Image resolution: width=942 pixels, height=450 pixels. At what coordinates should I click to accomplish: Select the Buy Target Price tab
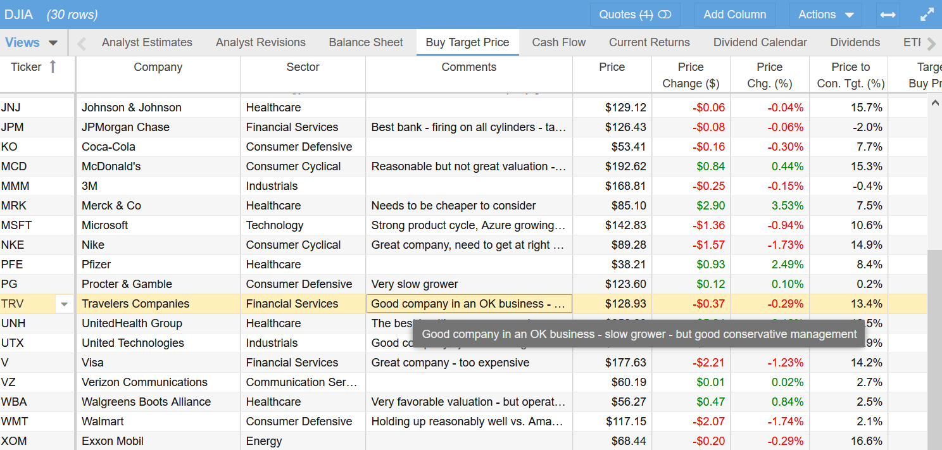tap(468, 42)
